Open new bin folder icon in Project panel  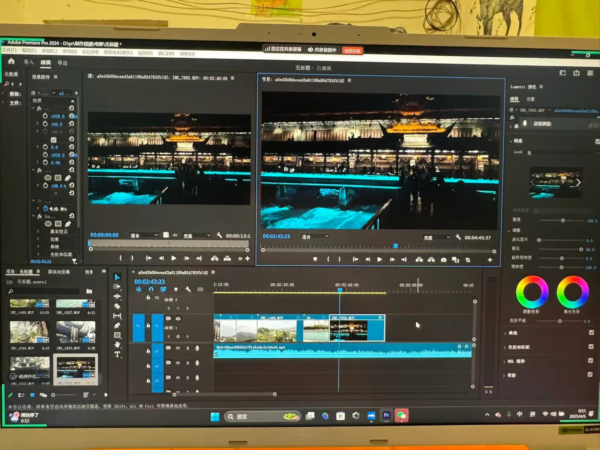[89, 291]
